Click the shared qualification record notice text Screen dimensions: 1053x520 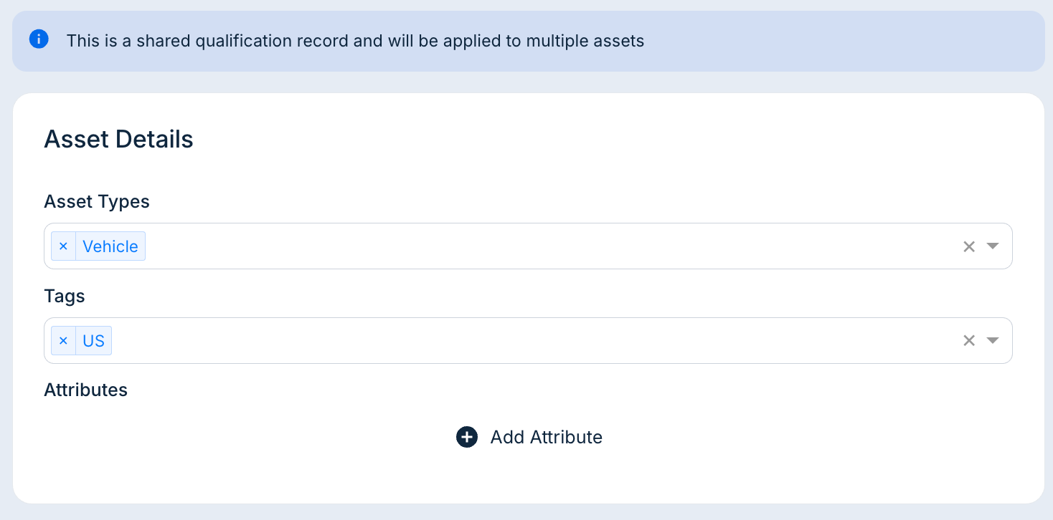click(355, 41)
